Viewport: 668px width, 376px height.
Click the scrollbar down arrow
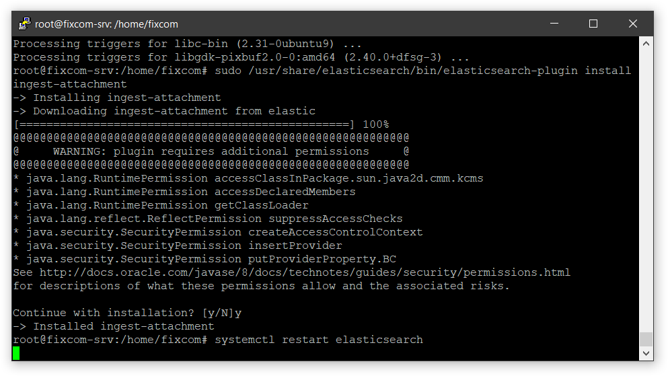(x=646, y=353)
